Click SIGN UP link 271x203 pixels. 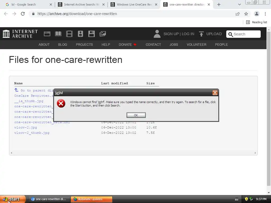tap(171, 34)
